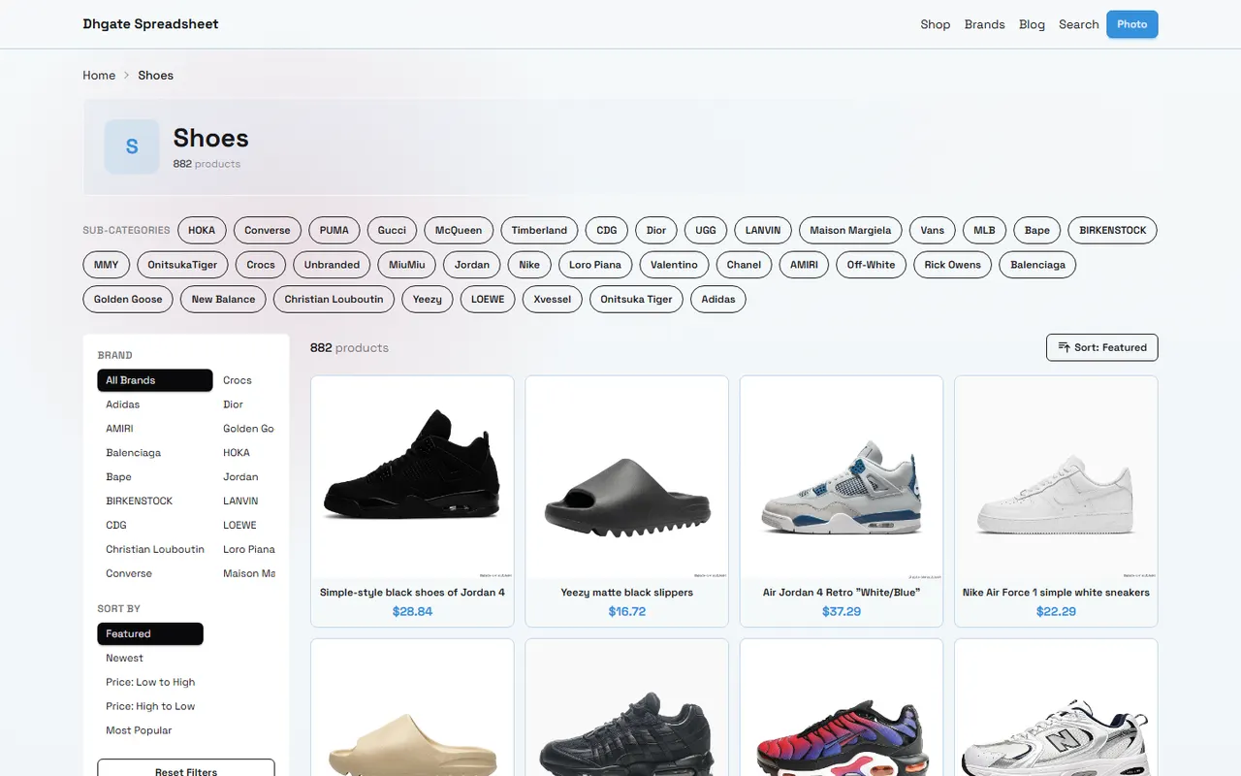
Task: Click the blue S category icon
Action: click(132, 146)
